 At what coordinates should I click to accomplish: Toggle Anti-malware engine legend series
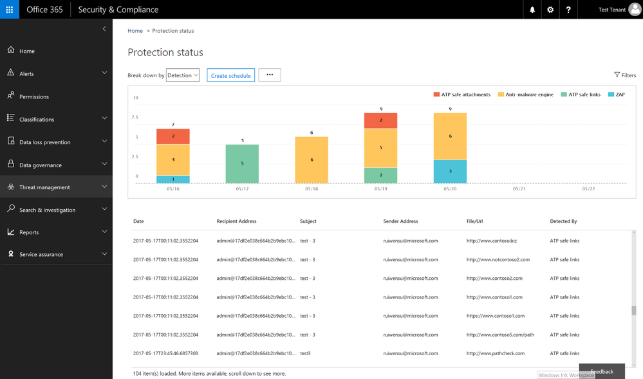click(x=525, y=95)
